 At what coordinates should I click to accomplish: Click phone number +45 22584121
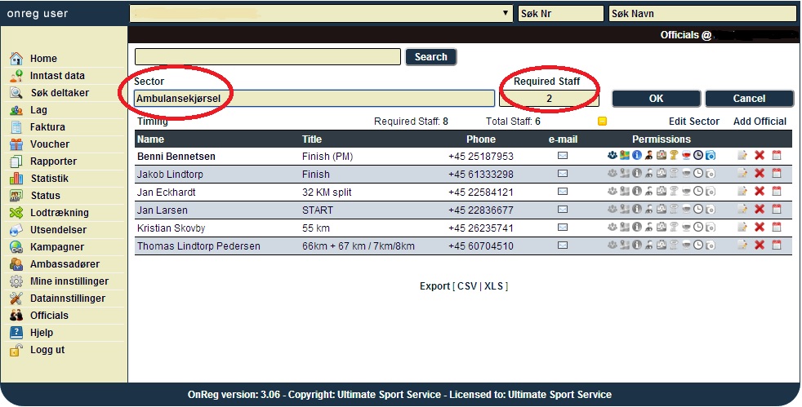(481, 192)
